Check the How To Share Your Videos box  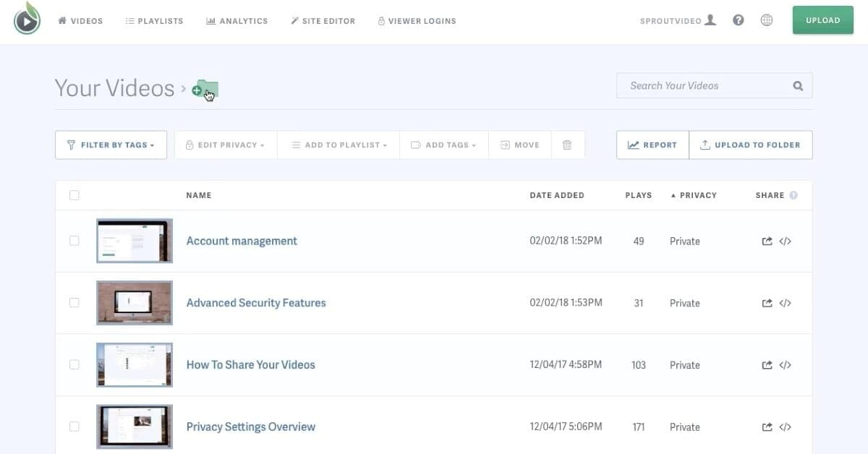tap(75, 364)
